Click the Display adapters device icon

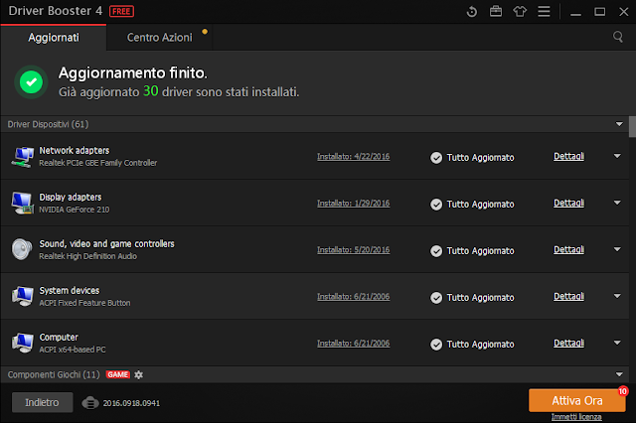pyautogui.click(x=23, y=203)
